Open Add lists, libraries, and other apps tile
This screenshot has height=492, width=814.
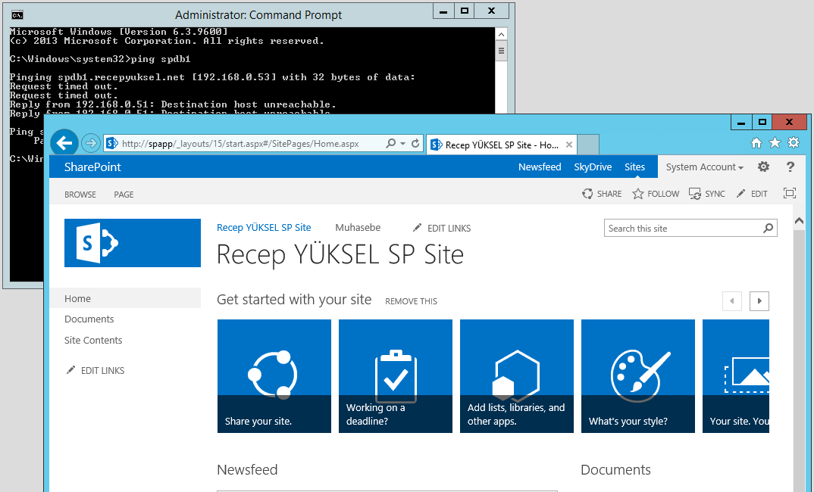click(x=517, y=376)
